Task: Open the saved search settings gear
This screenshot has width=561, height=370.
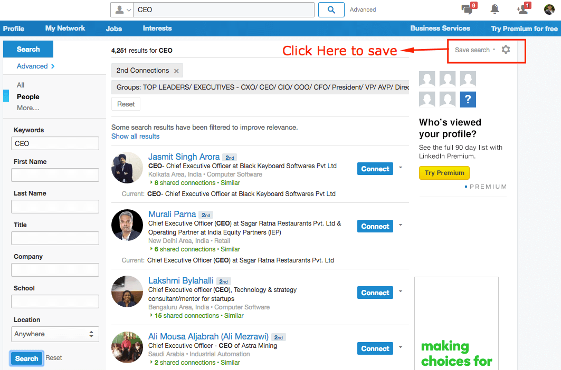Action: [506, 50]
